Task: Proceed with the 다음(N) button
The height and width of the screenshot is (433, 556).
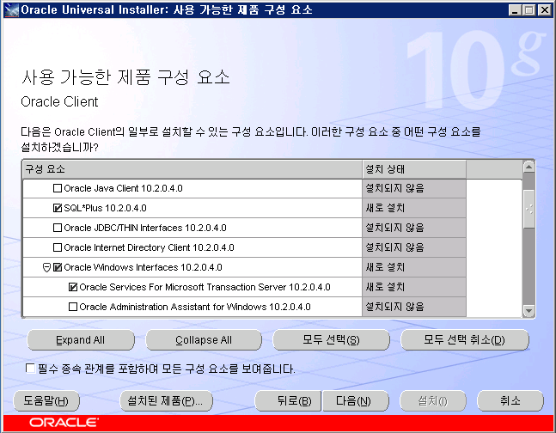Action: coord(356,401)
